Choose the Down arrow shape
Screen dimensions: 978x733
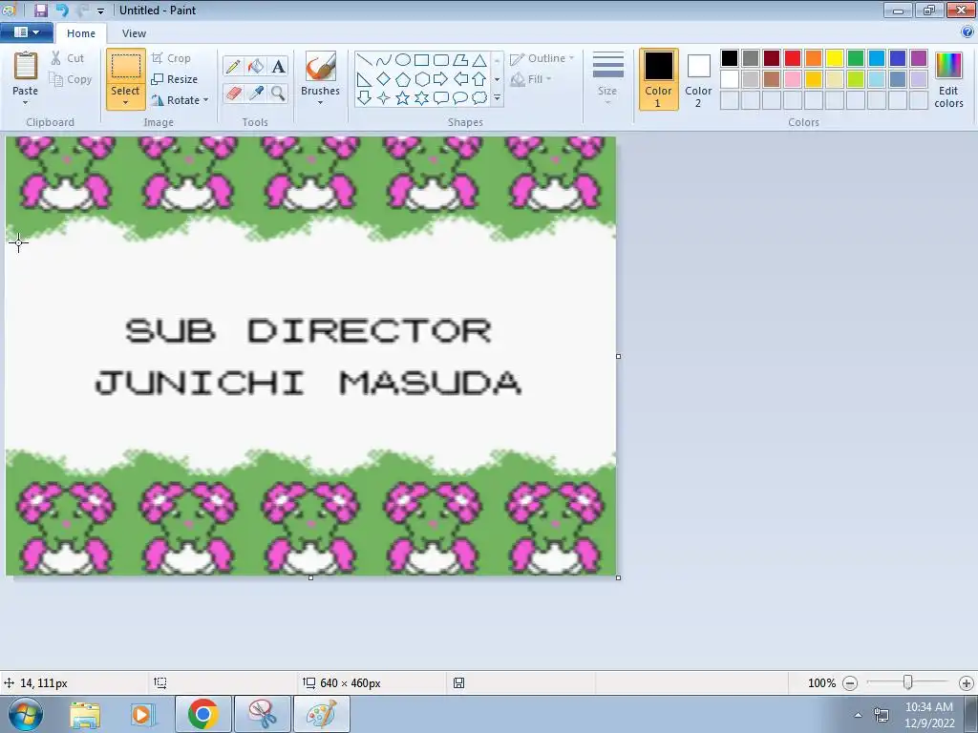click(x=365, y=98)
